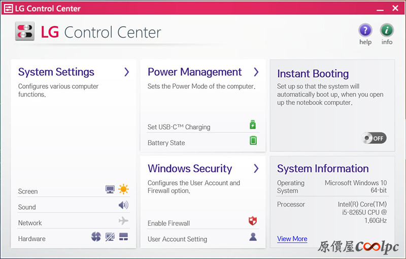
Task: Open the Enable Firewall option
Action: (x=203, y=222)
